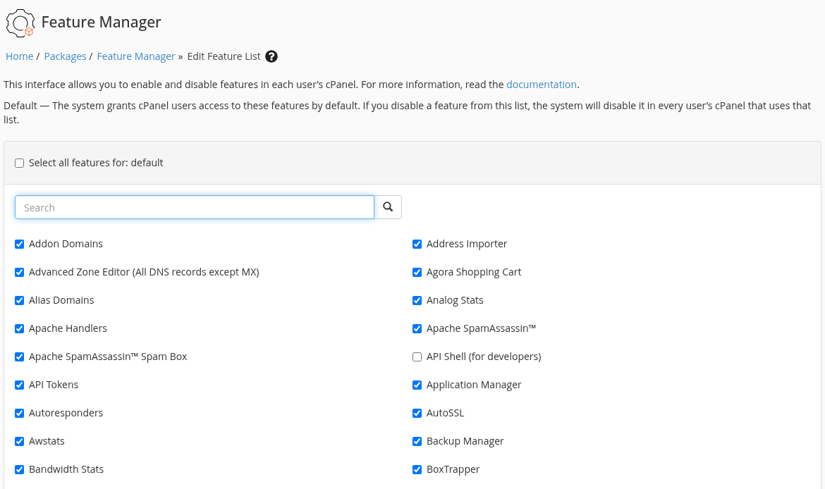Uncheck Apache Handlers checkbox

(x=20, y=328)
